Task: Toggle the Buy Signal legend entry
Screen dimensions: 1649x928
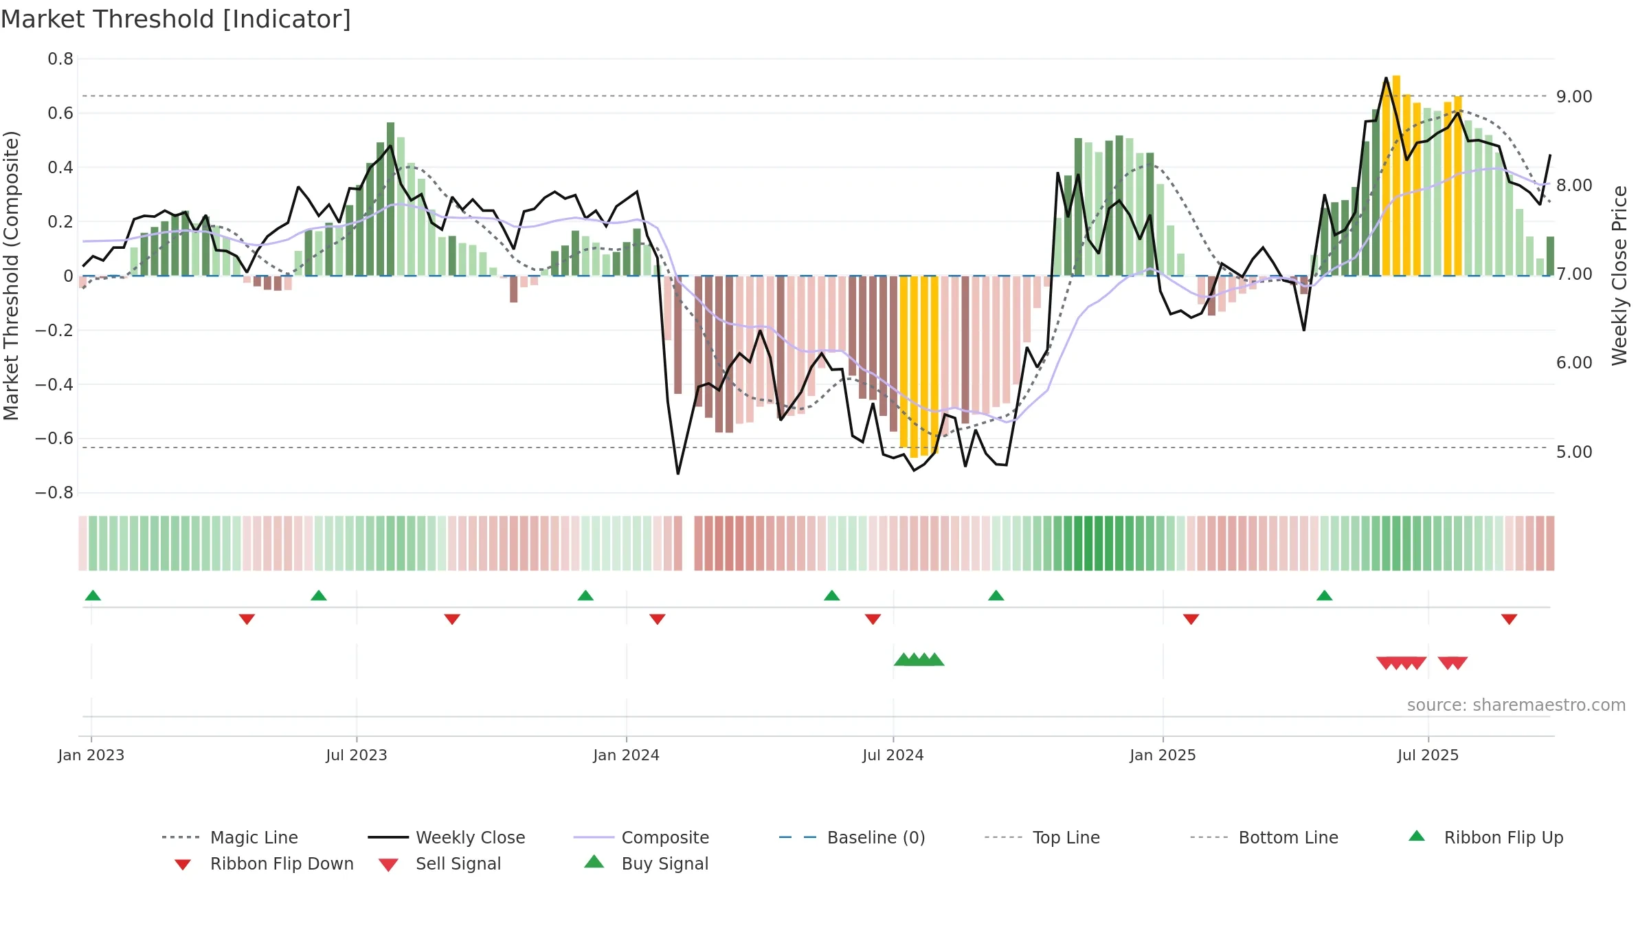Action: point(646,863)
